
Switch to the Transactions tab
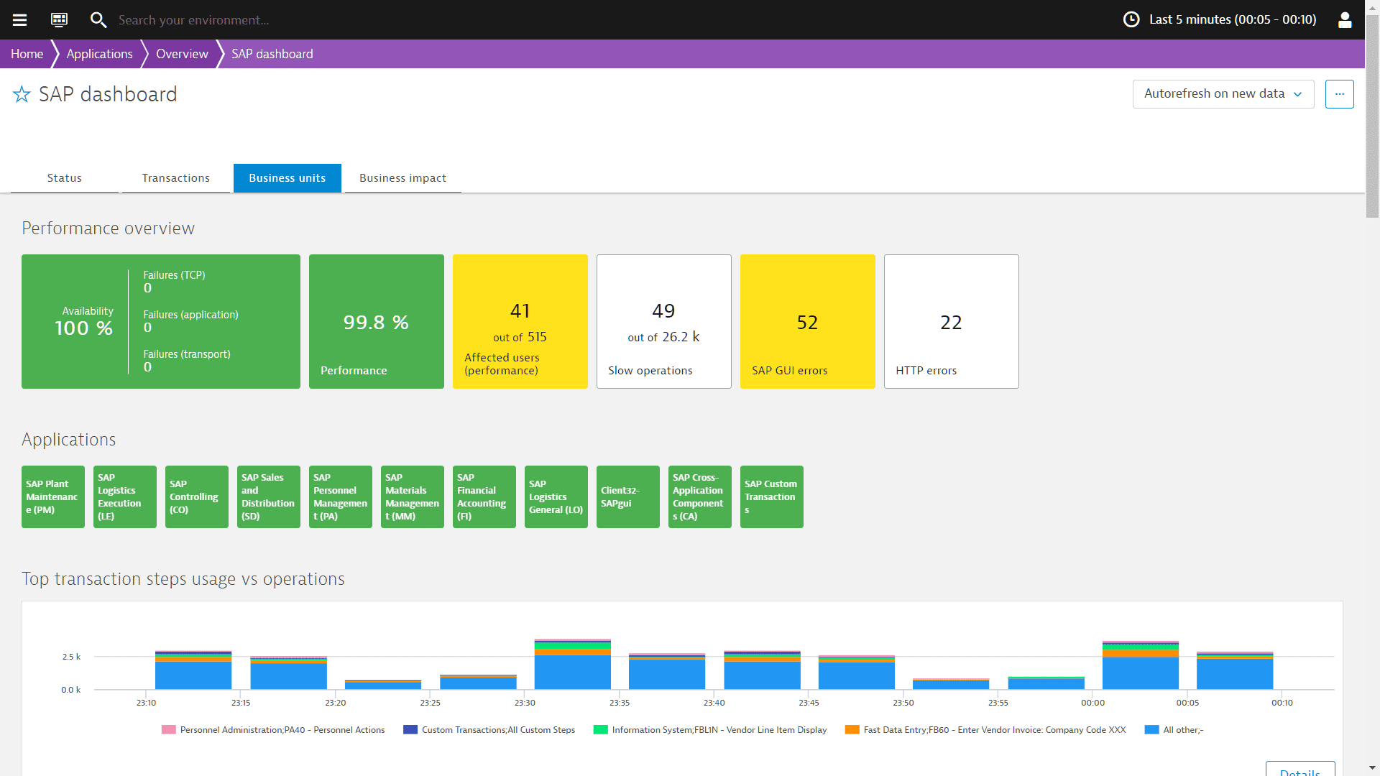tap(176, 178)
